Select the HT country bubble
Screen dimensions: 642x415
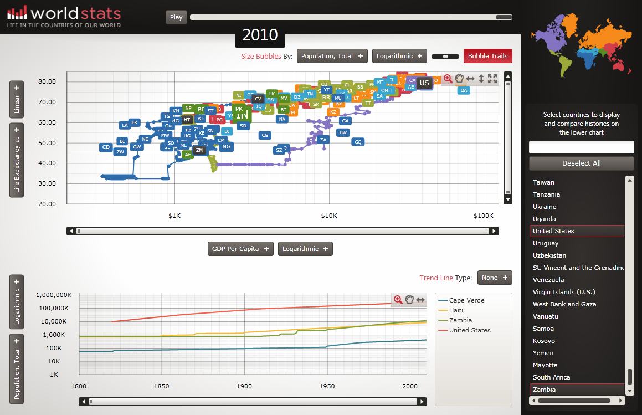pyautogui.click(x=187, y=120)
